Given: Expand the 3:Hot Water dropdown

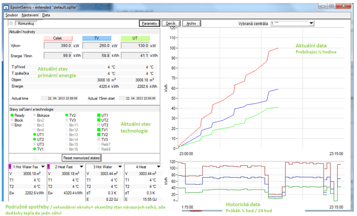Looking at the screenshot, I should pos(120,167).
